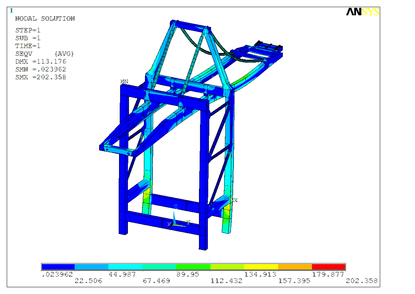The image size is (415, 294).
Task: Click legend value 202.358
Action: [x=362, y=281]
